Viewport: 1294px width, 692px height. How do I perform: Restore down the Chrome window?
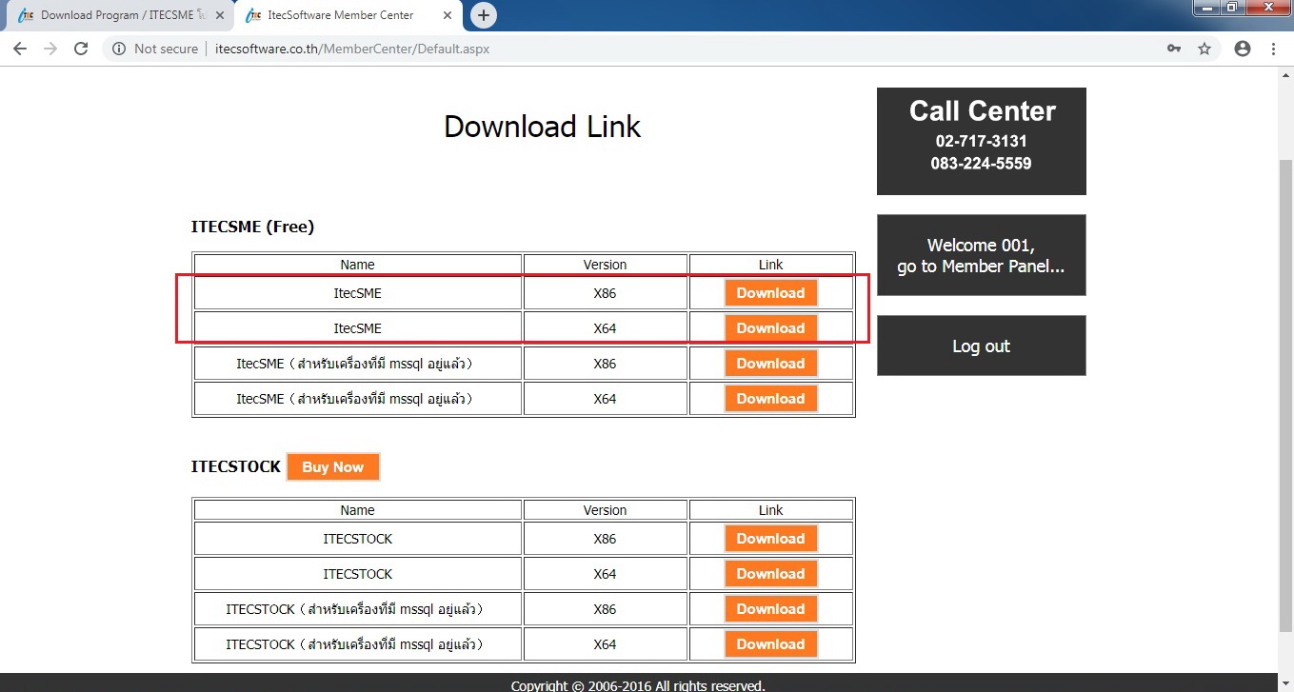click(1234, 7)
